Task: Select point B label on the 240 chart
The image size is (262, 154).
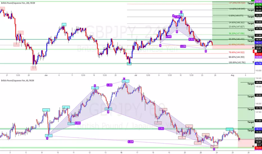Action: coord(177,32)
